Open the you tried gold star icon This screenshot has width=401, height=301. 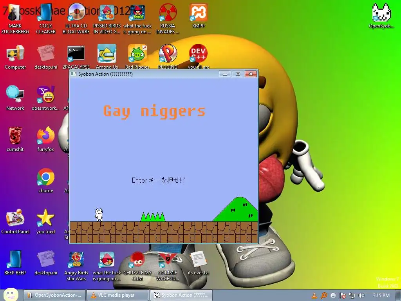click(45, 221)
